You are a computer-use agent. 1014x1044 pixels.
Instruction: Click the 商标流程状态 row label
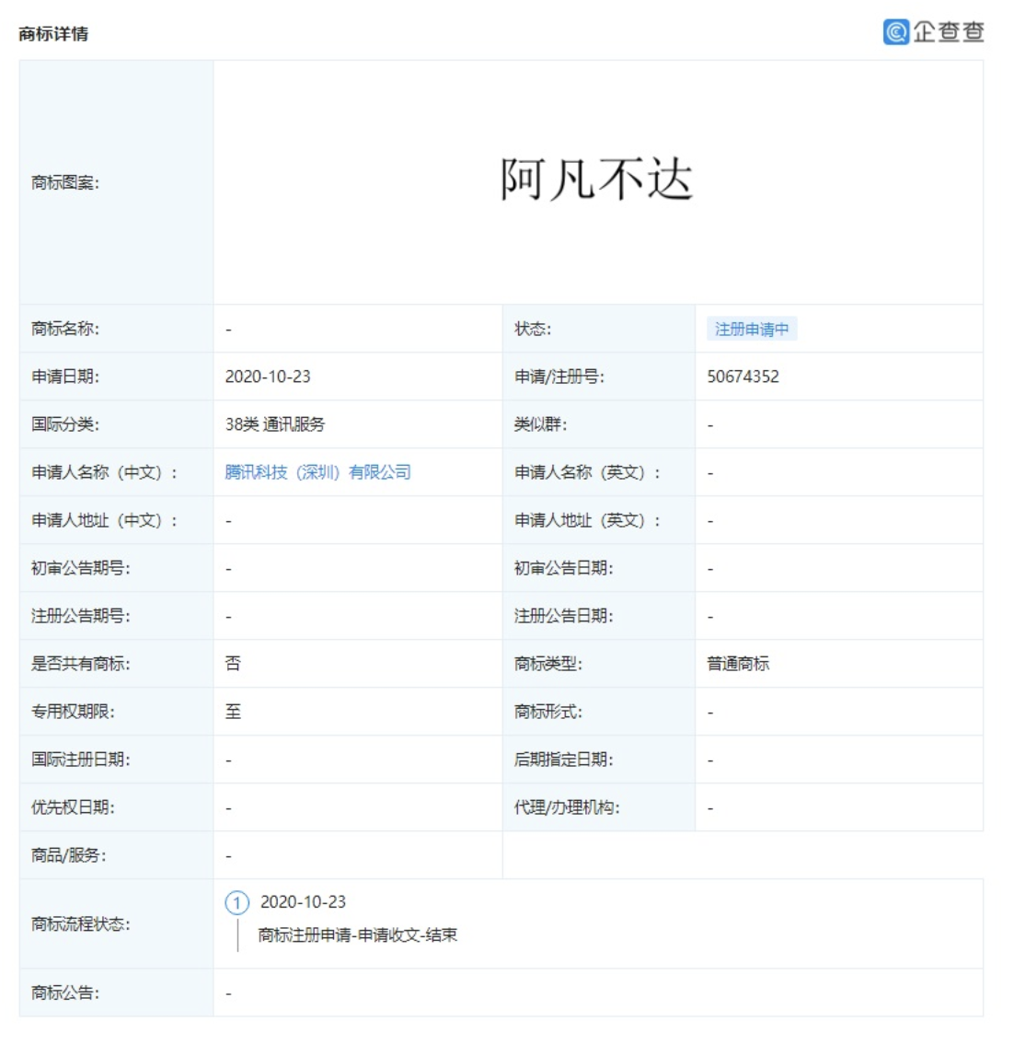(81, 923)
